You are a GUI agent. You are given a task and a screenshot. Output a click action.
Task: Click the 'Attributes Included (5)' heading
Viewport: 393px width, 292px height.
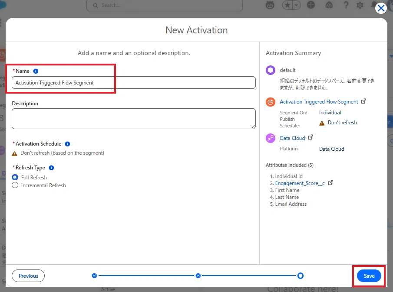click(x=290, y=165)
